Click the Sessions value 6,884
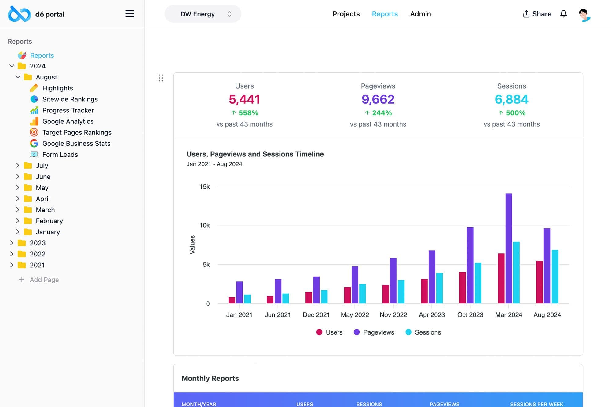The height and width of the screenshot is (407, 611). [511, 99]
